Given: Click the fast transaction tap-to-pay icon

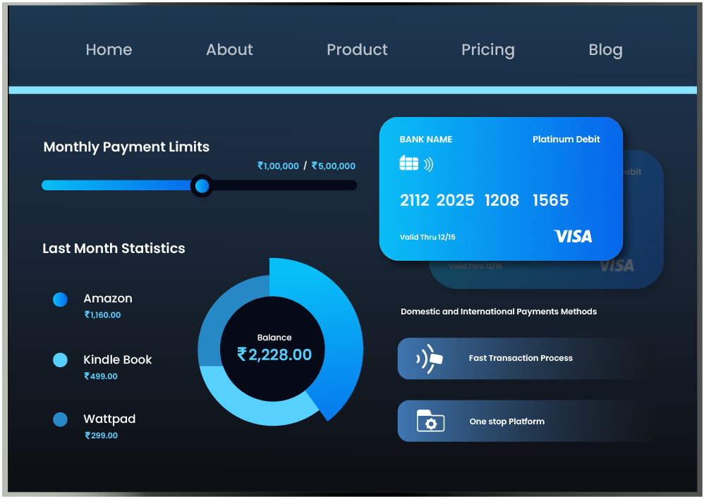Looking at the screenshot, I should click(430, 359).
